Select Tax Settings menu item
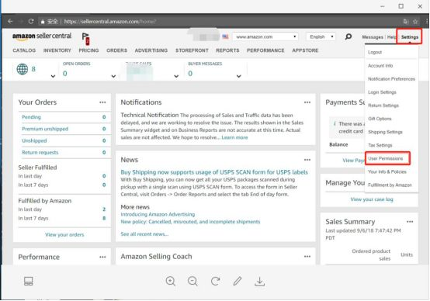Image resolution: width=430 pixels, height=301 pixels. point(380,145)
